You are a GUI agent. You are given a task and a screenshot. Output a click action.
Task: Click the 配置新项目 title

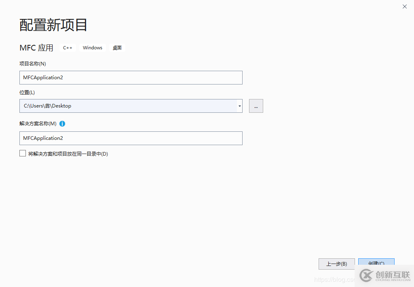53,25
